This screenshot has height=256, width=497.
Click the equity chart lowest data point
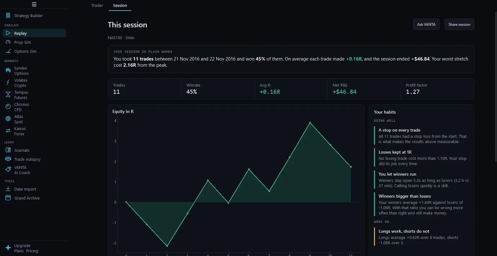pos(167,246)
